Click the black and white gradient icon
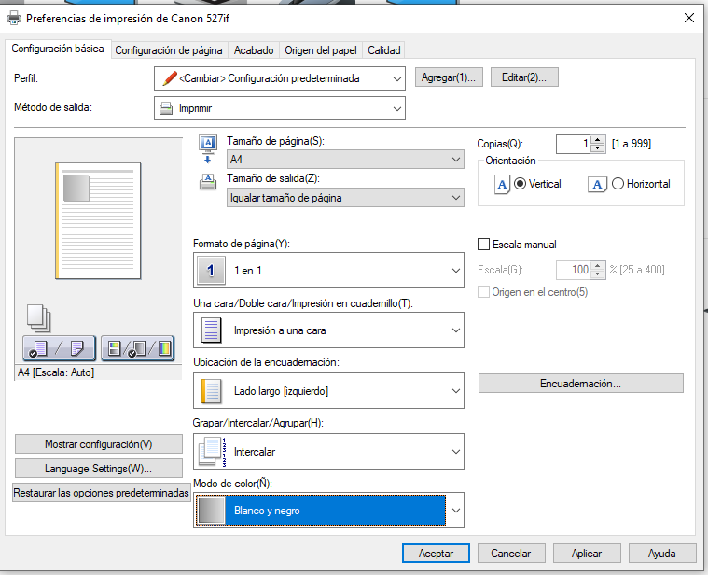Viewport: 708px width, 575px height. (x=212, y=511)
